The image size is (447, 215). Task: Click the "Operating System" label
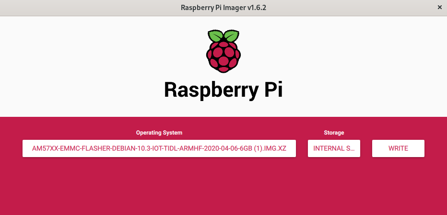click(x=159, y=133)
